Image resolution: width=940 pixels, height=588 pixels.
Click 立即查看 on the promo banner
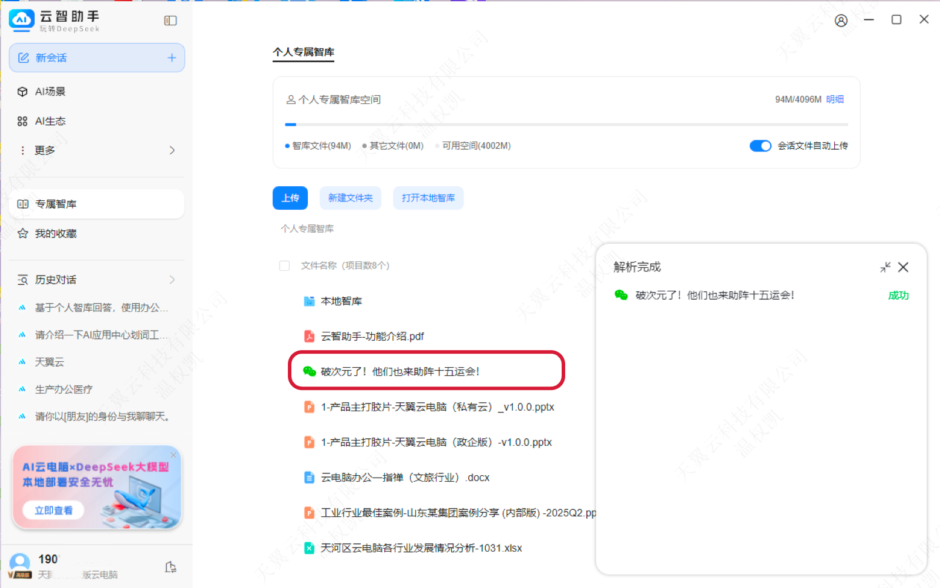(53, 510)
